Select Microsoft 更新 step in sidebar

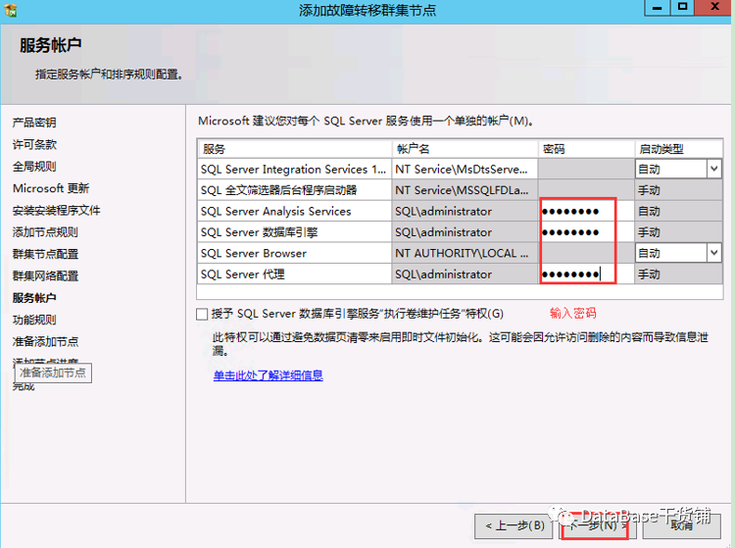(51, 188)
